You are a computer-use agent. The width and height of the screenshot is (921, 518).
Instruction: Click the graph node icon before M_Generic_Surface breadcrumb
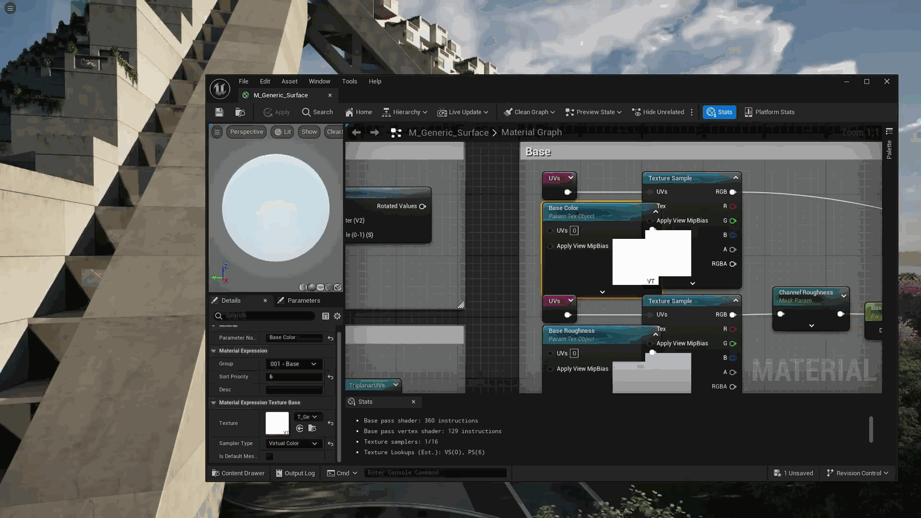click(x=396, y=132)
